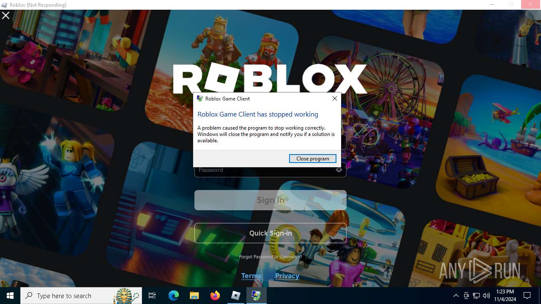The image size is (541, 304).
Task: Open File Explorer from taskbar
Action: pyautogui.click(x=194, y=296)
